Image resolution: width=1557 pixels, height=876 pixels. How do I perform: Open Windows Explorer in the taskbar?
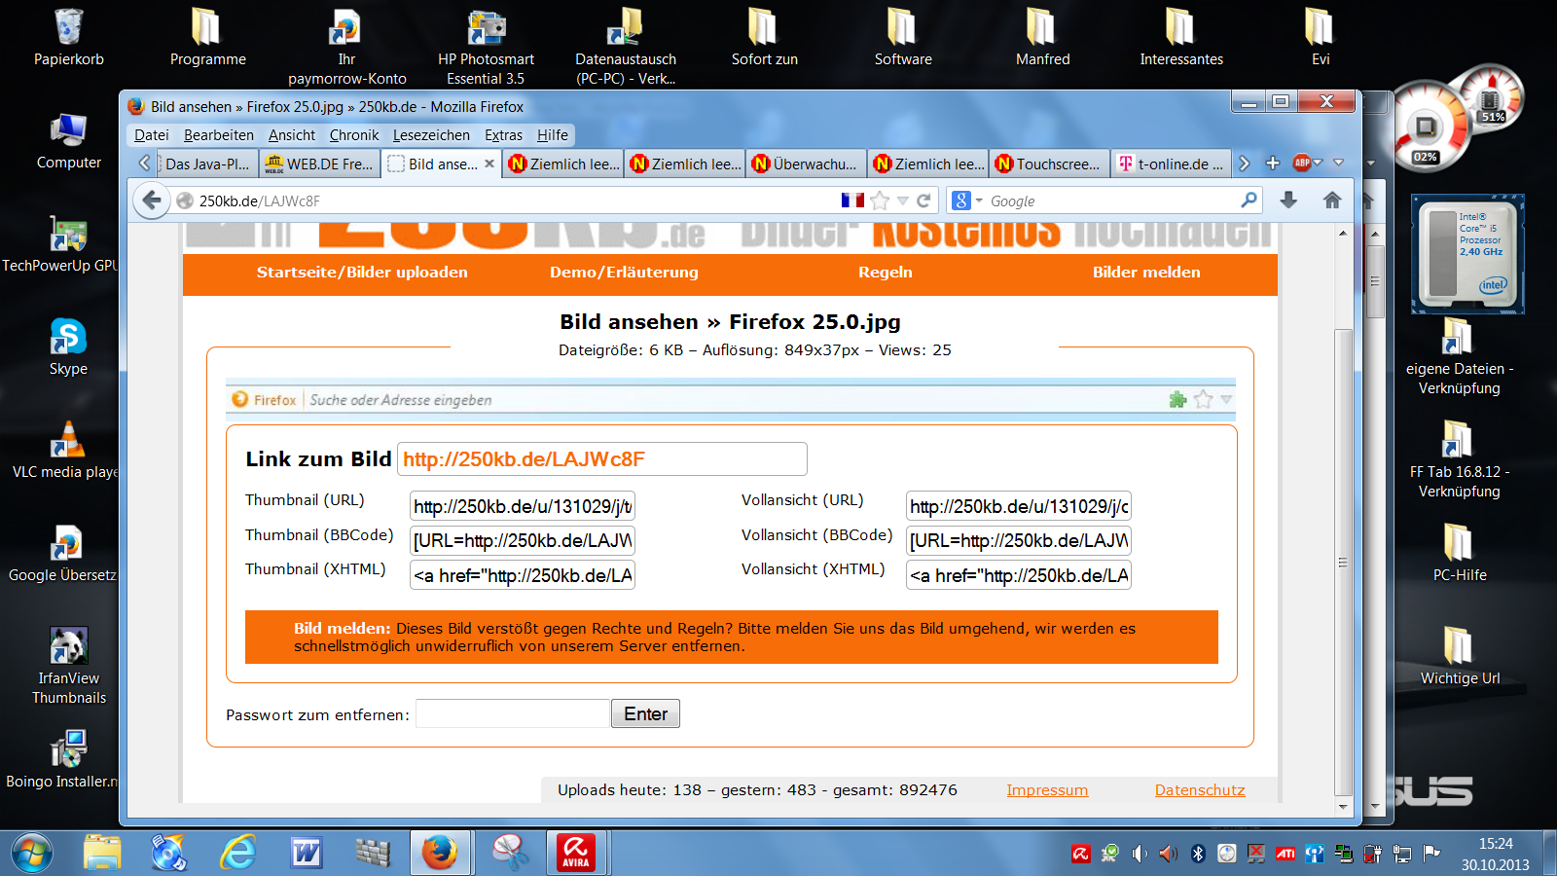tap(102, 854)
